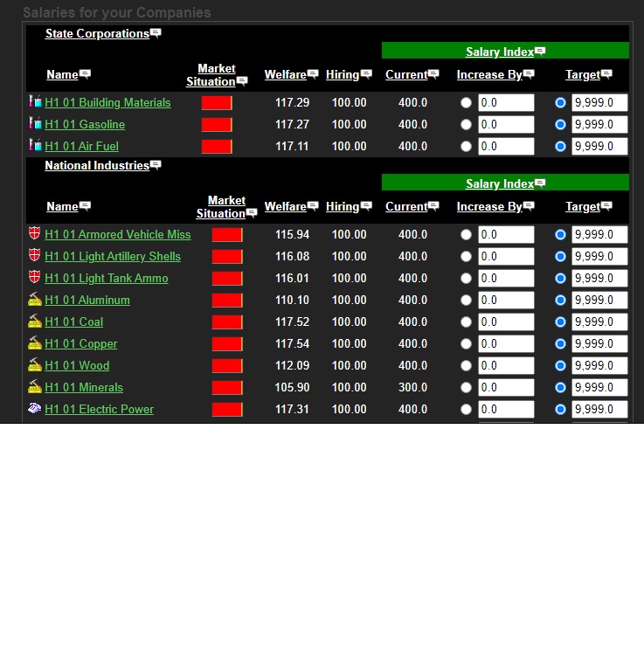The width and height of the screenshot is (644, 664).
Task: Open help bubble by National Industries Market Situation
Action: pos(252,212)
